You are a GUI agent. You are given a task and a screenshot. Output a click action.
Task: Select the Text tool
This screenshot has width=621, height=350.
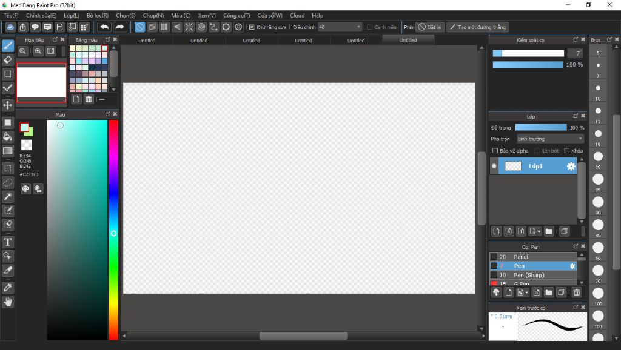(8, 242)
